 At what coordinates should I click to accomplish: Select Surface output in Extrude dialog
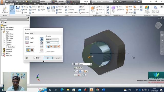(x=32, y=50)
